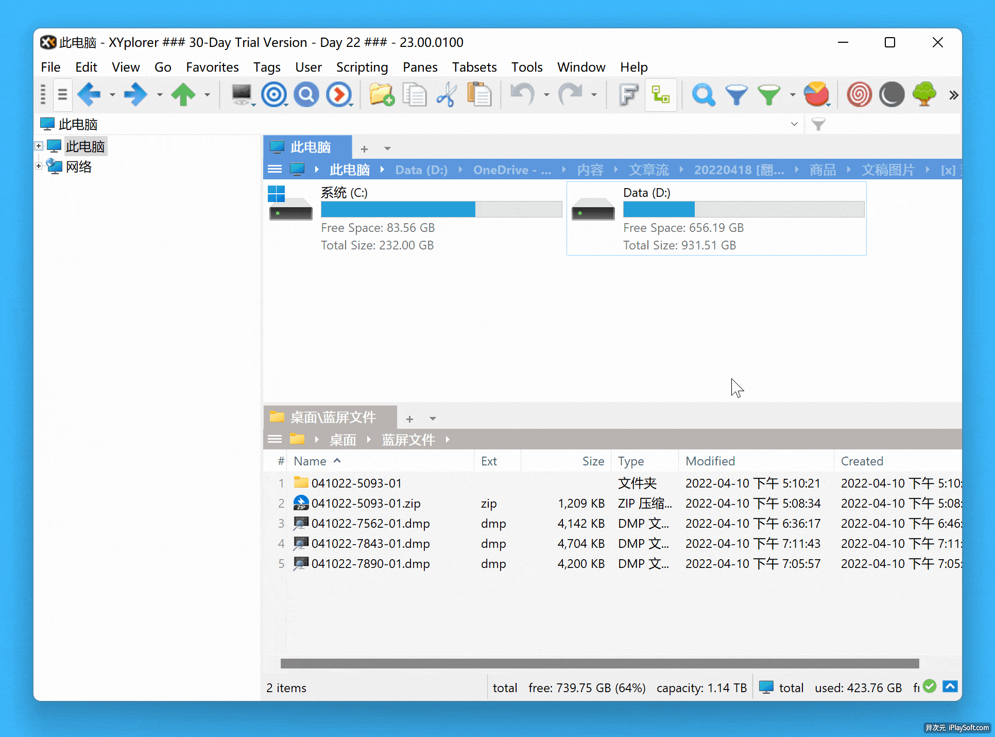
Task: Click the red spiral hotlist icon
Action: click(859, 95)
